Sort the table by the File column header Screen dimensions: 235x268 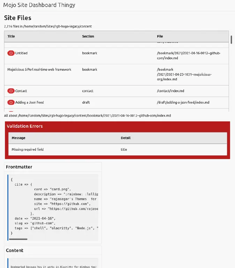coord(160,36)
